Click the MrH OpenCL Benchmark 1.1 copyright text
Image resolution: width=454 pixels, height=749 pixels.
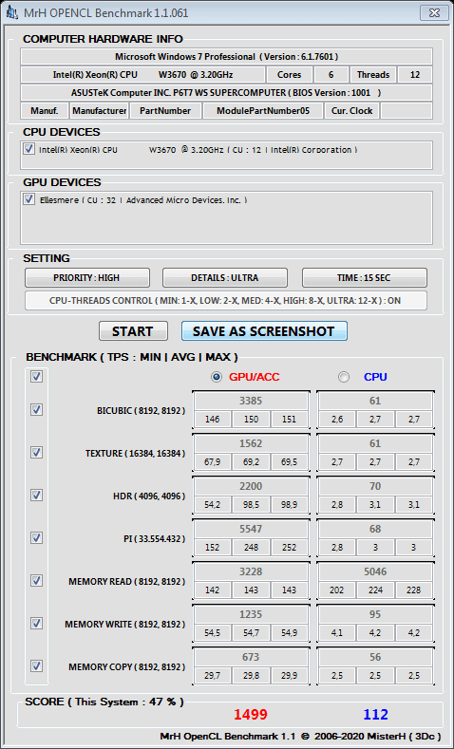(x=299, y=736)
